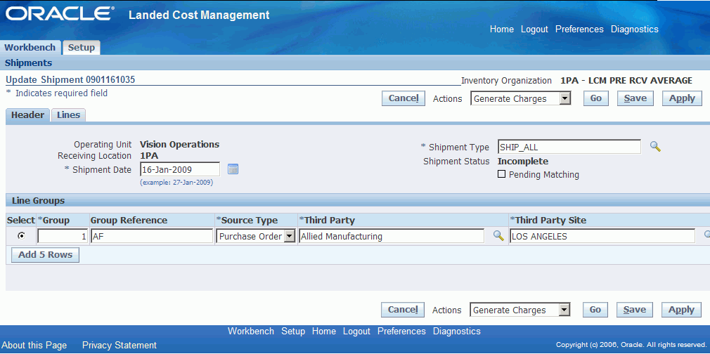Click the Third Party search magnifier icon
The image size is (710, 354).
tap(498, 235)
